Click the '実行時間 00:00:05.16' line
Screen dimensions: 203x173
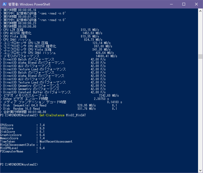pos(20,10)
